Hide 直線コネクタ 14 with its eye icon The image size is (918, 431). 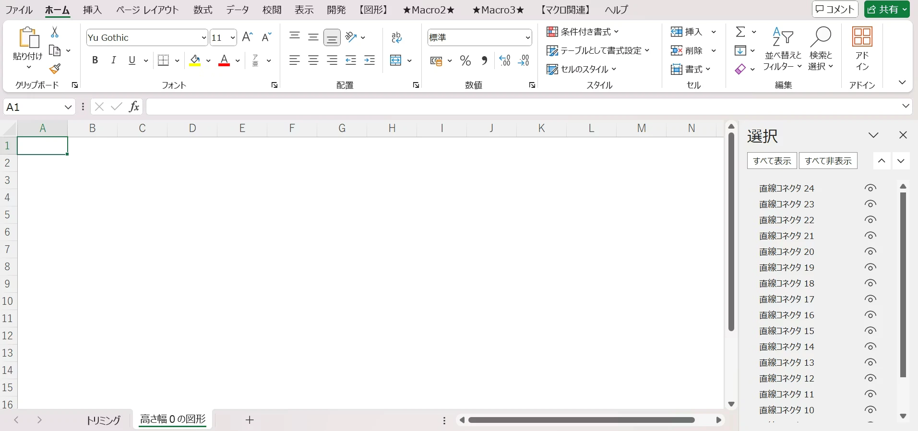[x=870, y=347]
